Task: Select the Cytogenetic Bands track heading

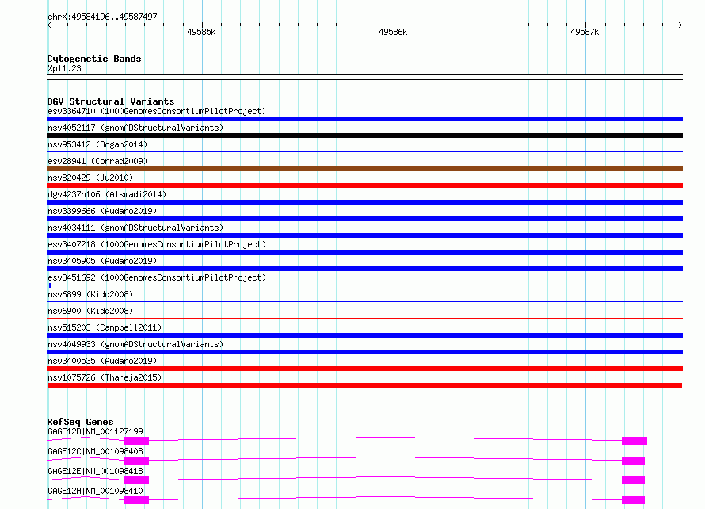Action: [x=94, y=59]
